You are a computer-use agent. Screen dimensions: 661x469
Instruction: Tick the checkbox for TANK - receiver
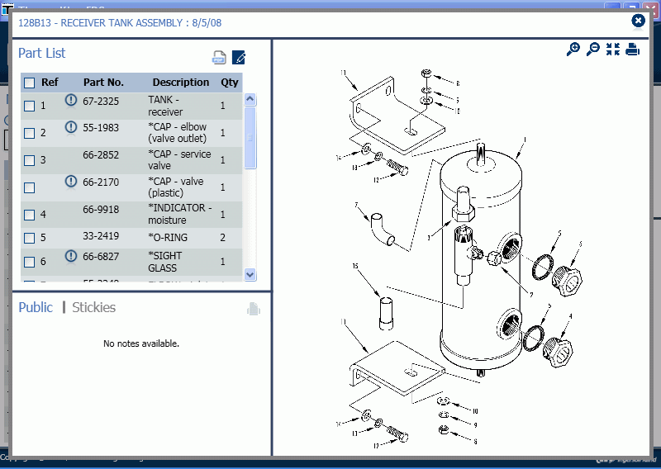click(30, 106)
